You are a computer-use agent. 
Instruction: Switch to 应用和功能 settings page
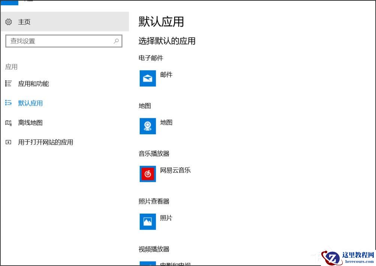[34, 84]
